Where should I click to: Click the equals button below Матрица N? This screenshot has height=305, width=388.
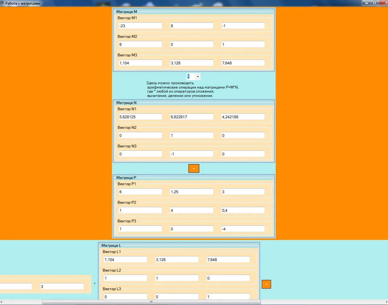point(194,168)
